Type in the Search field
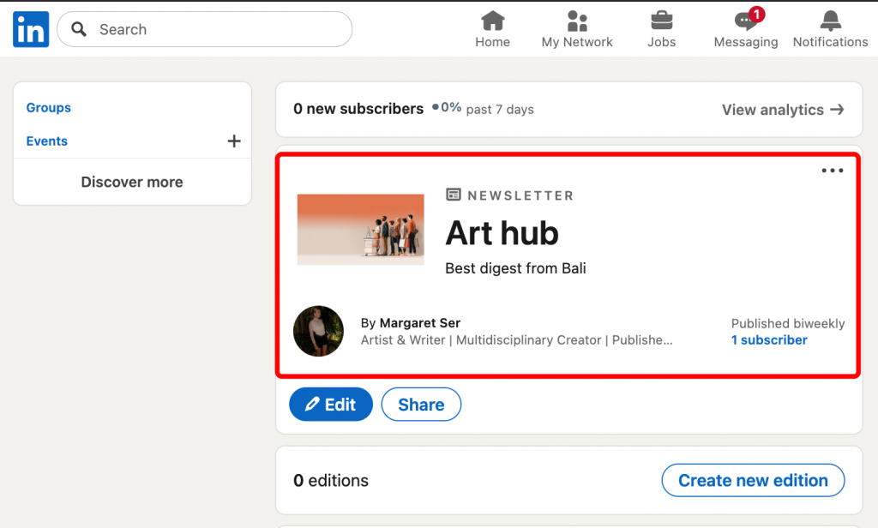Screen dimensions: 878x528 [x=214, y=29]
